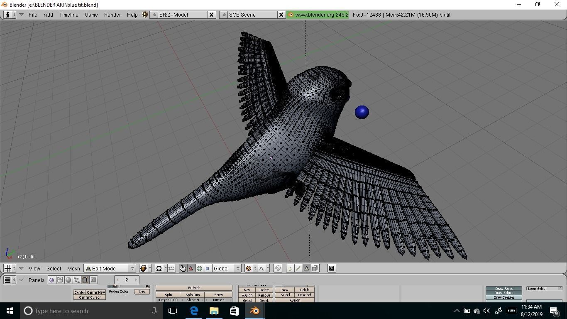The height and width of the screenshot is (319, 567).
Task: Enable the translate manipulator triangle
Action: click(191, 268)
